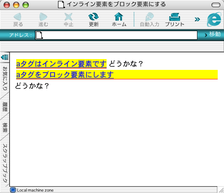Collapse the Explorer bar pane toggle
Viewport: 224px width, 193px height.
(4, 57)
